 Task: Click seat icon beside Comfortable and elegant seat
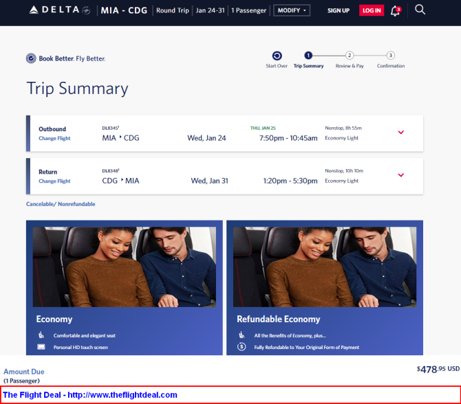tap(41, 335)
